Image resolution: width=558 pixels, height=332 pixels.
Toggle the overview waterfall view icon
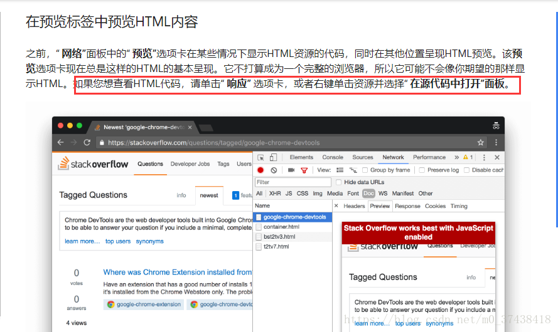pos(353,170)
